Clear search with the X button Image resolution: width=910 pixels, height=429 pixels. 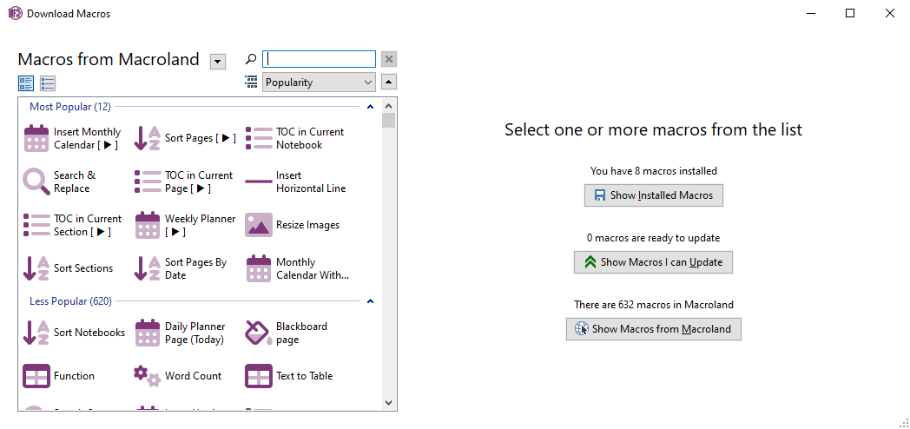coord(389,59)
